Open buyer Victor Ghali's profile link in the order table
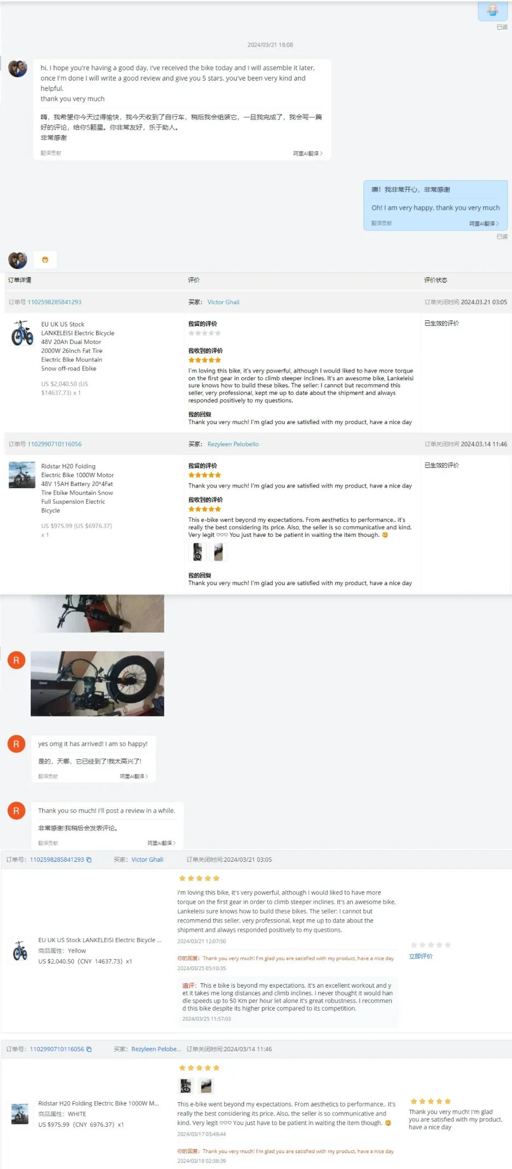 click(223, 302)
